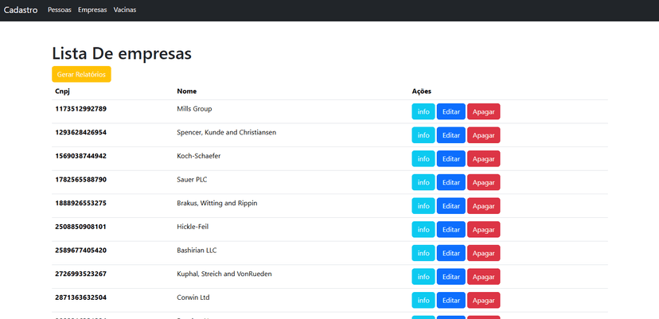Go to the Vacinas page

pos(125,10)
